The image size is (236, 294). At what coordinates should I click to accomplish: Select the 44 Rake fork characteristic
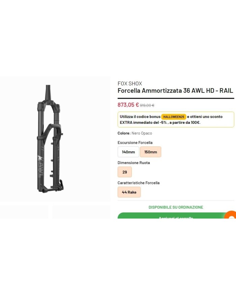click(x=129, y=192)
